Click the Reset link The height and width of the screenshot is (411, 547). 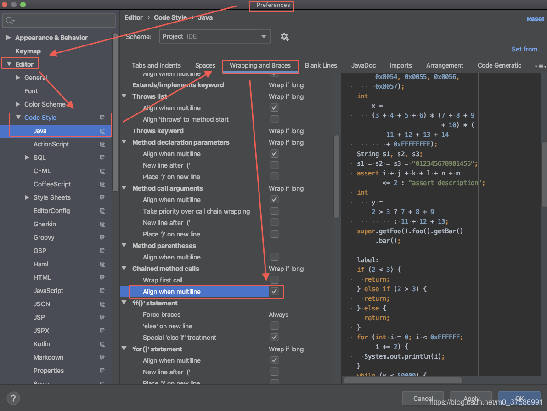(536, 19)
